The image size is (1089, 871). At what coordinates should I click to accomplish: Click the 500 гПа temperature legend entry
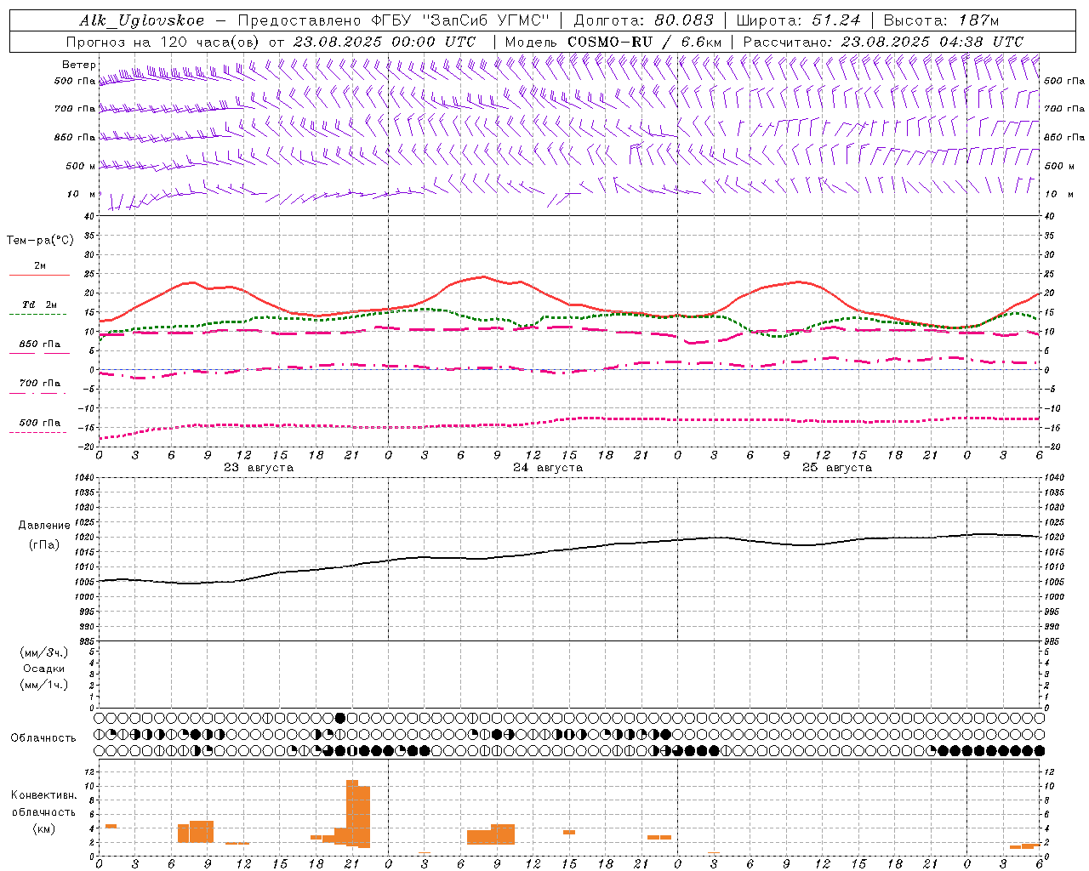[40, 423]
